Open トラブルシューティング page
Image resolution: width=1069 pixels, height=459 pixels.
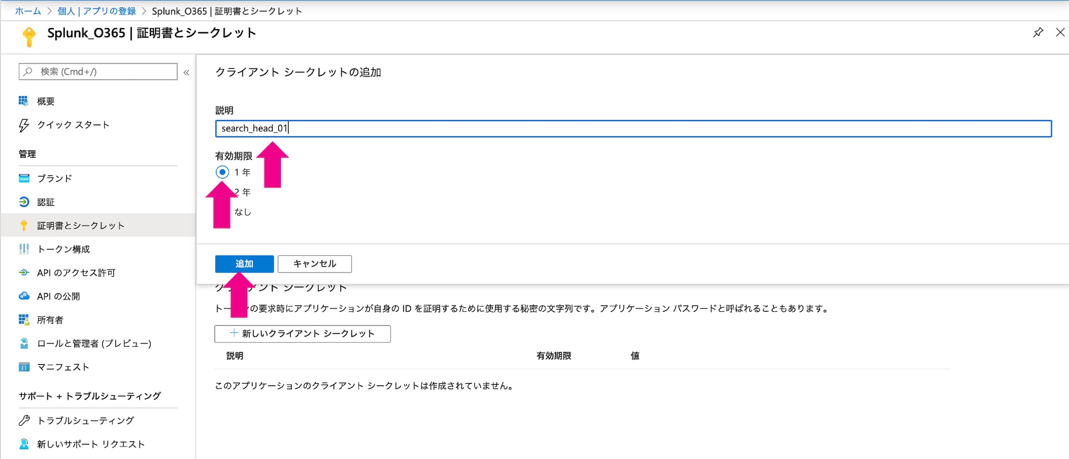tap(86, 420)
